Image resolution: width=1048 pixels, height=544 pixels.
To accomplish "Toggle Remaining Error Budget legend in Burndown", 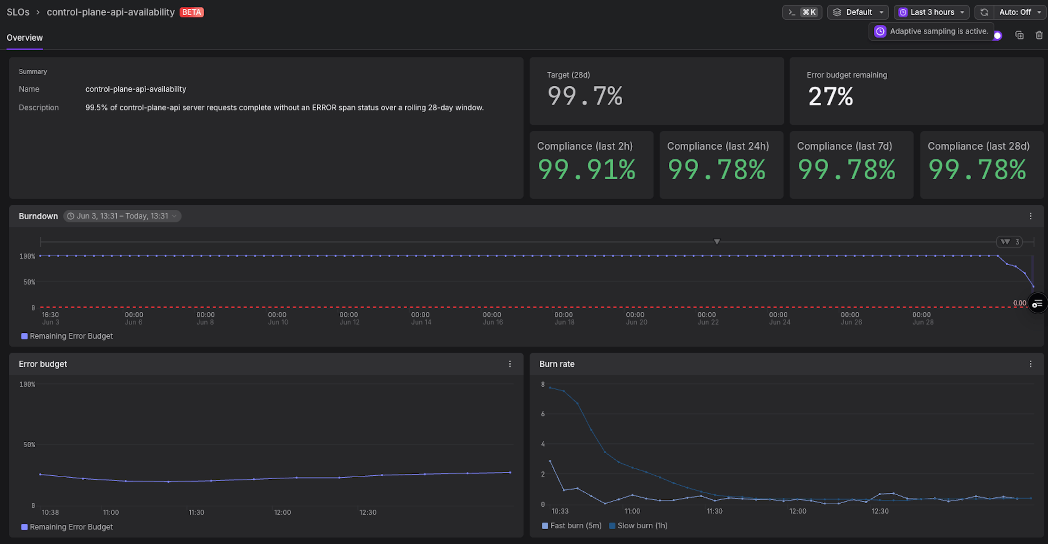I will pos(67,336).
